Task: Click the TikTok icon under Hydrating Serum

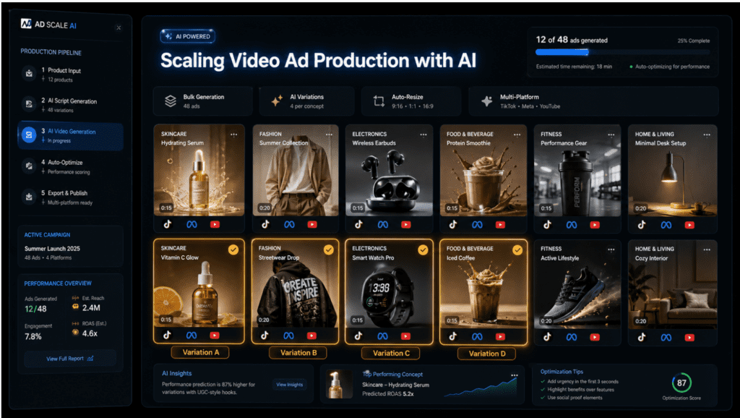Action: pyautogui.click(x=168, y=224)
